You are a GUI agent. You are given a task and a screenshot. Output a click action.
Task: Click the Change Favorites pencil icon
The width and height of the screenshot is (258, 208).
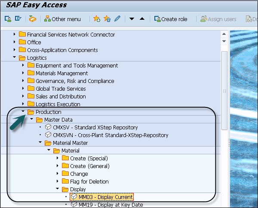[117, 19]
